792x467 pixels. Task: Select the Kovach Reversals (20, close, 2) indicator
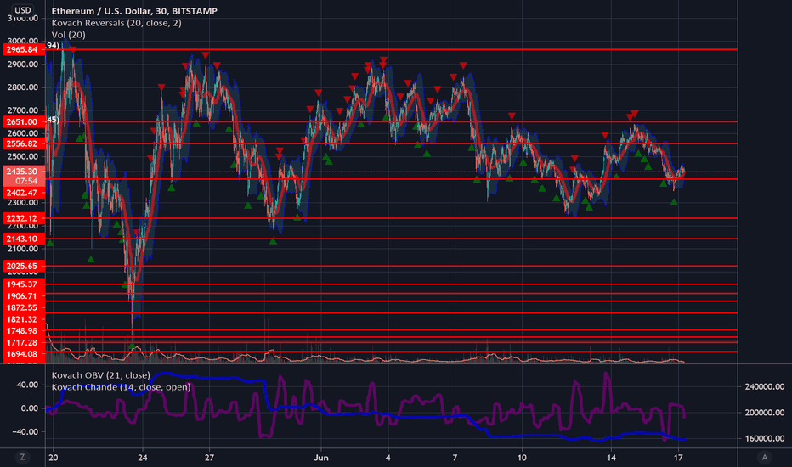point(116,23)
